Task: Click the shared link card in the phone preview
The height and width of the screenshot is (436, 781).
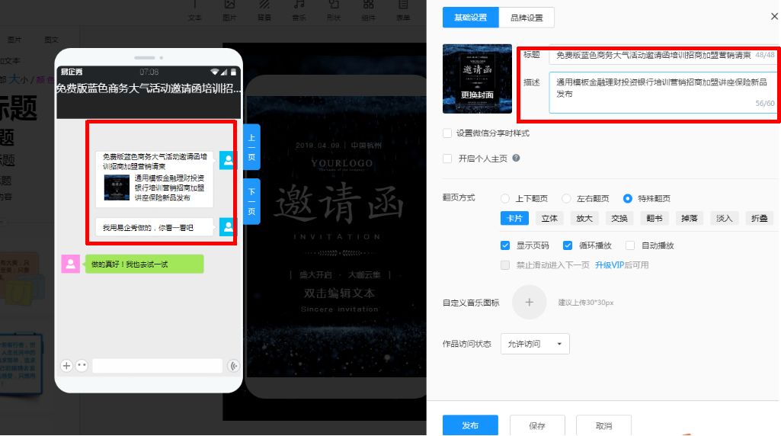Action: coord(155,179)
